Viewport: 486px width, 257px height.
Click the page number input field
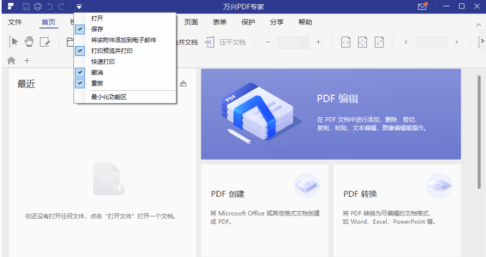(431, 42)
